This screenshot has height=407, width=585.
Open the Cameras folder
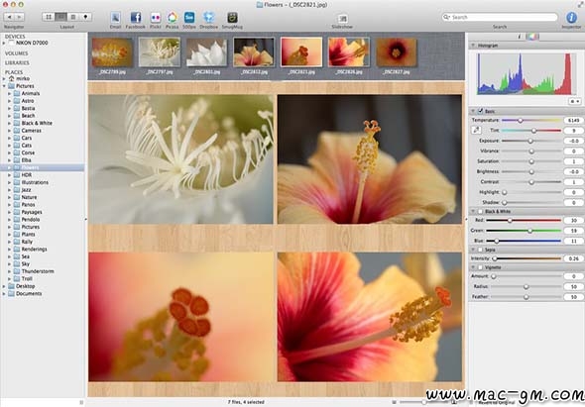pyautogui.click(x=32, y=131)
